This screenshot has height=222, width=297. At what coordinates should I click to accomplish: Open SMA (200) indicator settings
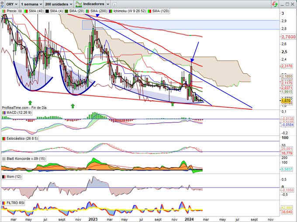pos(97,11)
